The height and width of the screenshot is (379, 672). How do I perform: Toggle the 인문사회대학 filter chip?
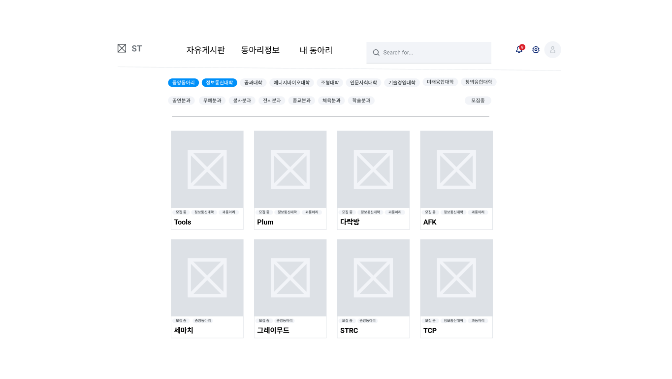(x=363, y=83)
